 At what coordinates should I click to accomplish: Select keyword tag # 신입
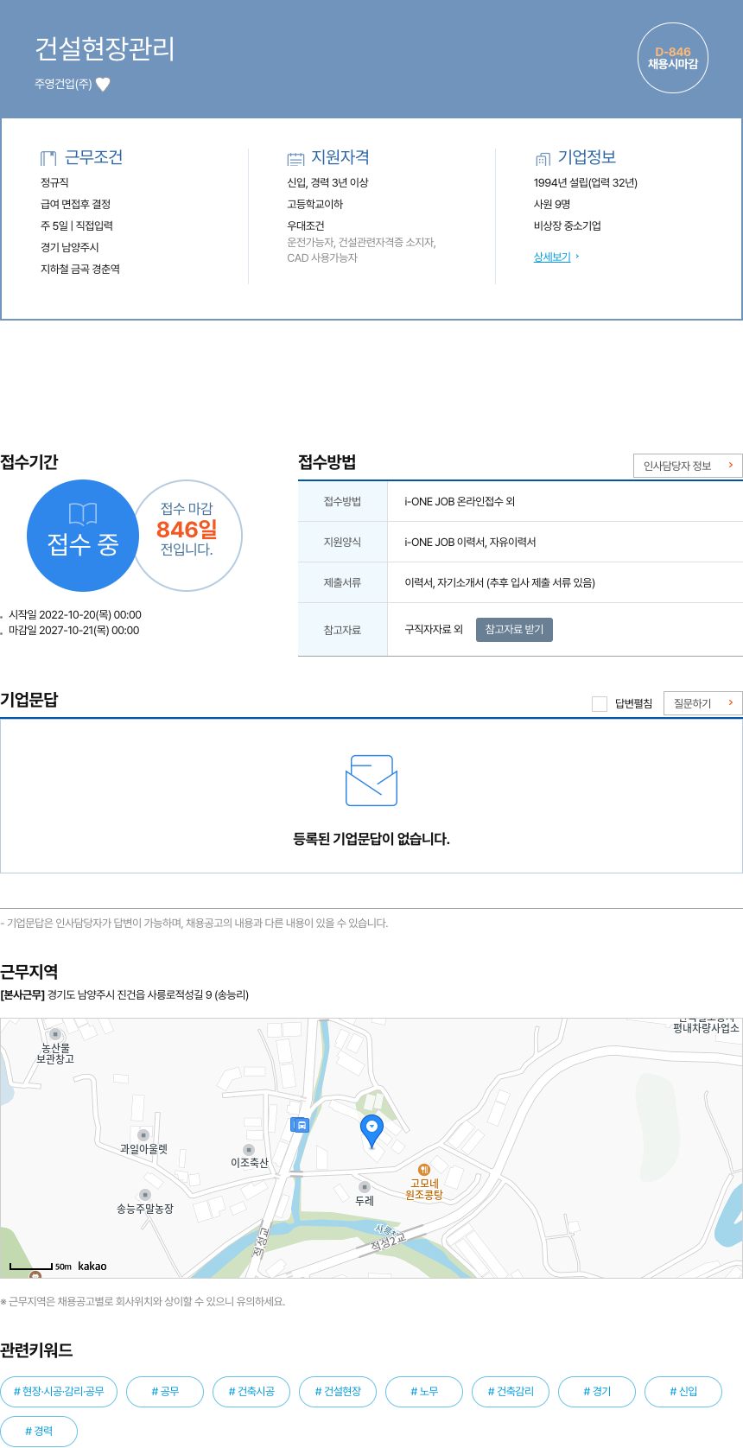pyautogui.click(x=683, y=1392)
